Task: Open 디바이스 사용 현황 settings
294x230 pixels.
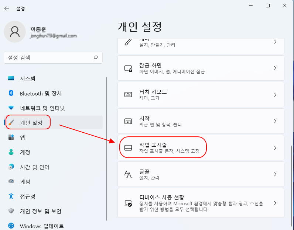Action: tap(201, 203)
